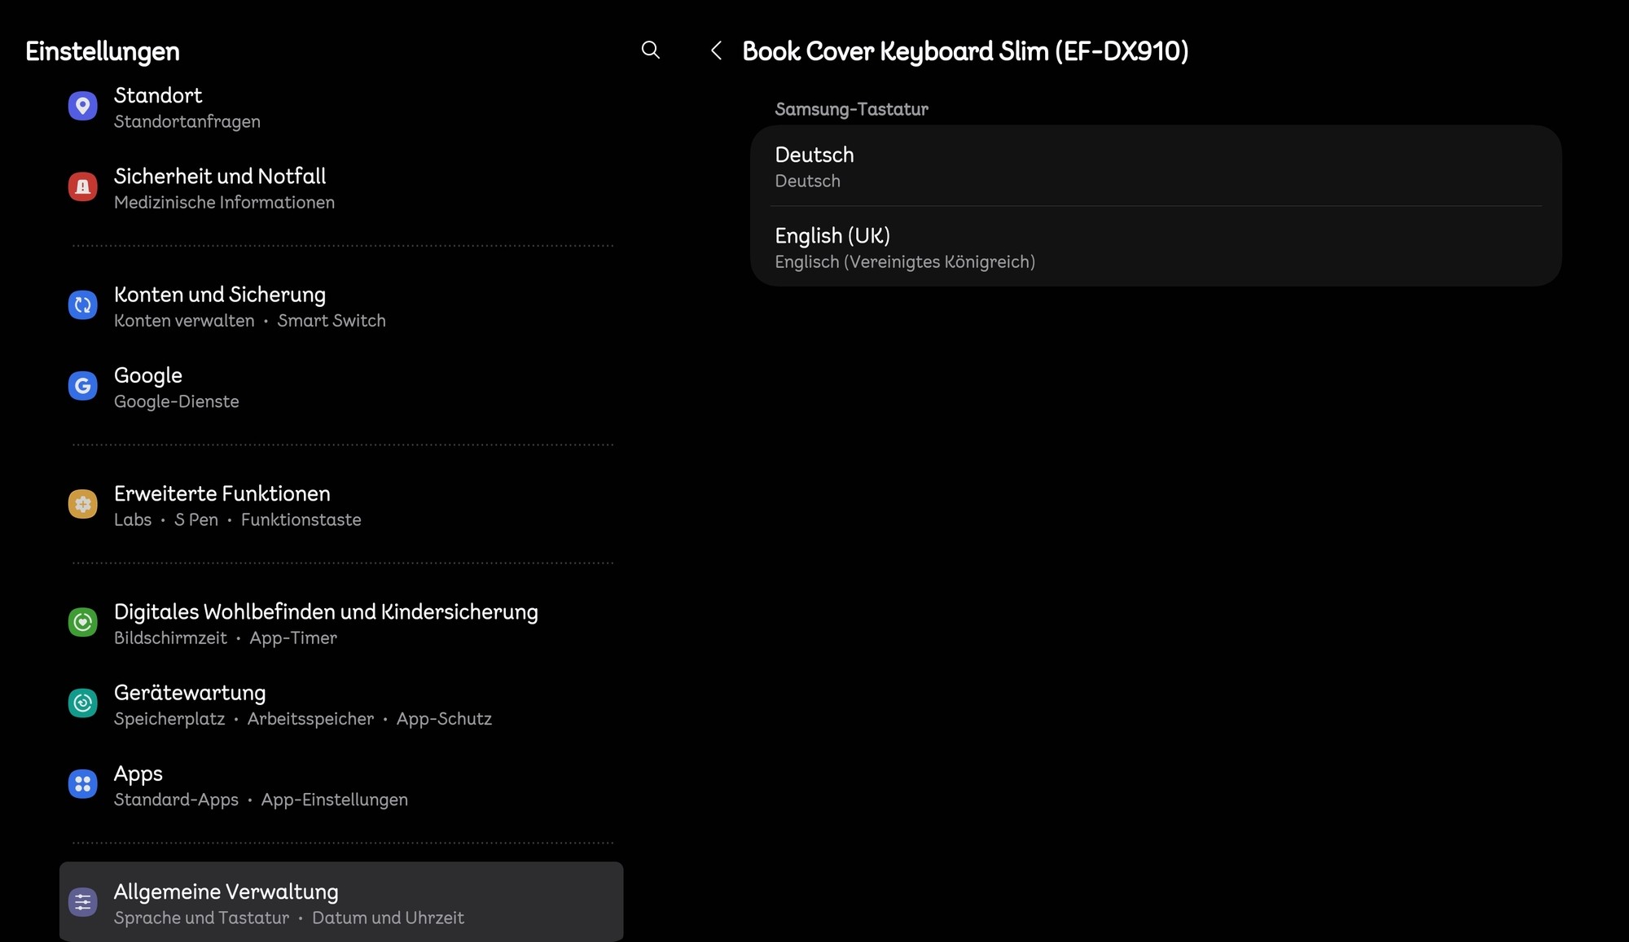Click the App-Schutz subtitle text

pos(444,719)
